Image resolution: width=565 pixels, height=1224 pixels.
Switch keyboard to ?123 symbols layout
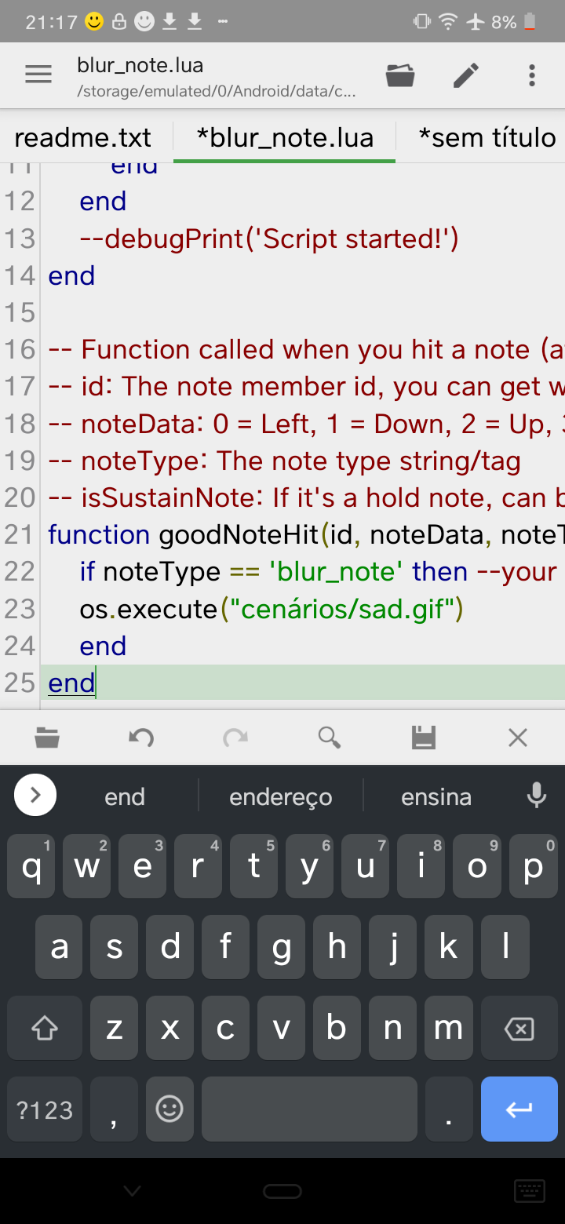(x=44, y=1109)
